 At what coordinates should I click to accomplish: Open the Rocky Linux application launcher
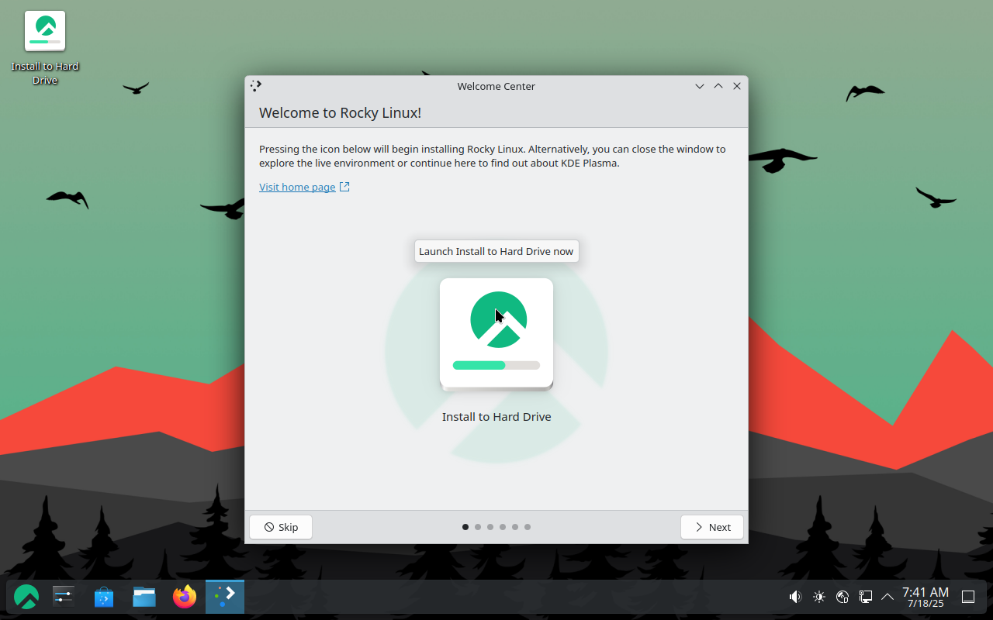click(26, 597)
